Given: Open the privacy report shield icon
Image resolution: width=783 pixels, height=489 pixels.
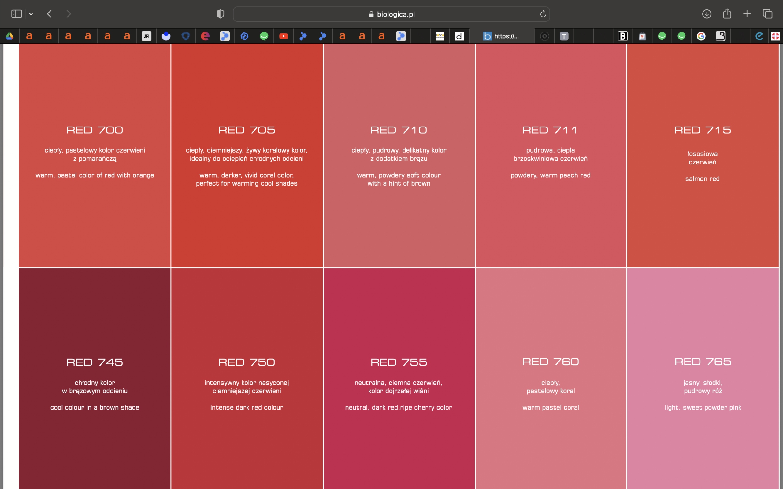Looking at the screenshot, I should (220, 14).
